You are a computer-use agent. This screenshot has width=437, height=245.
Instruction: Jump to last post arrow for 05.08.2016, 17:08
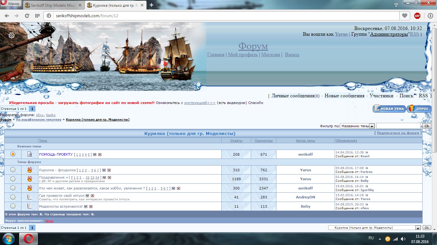point(367,168)
